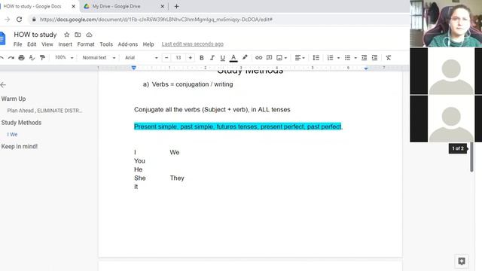Apply bulleted list formatting
Viewport: 482px width, 271px height.
click(x=347, y=58)
